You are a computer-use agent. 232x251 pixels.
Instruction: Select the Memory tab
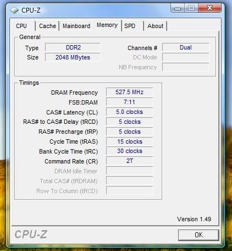click(x=107, y=25)
